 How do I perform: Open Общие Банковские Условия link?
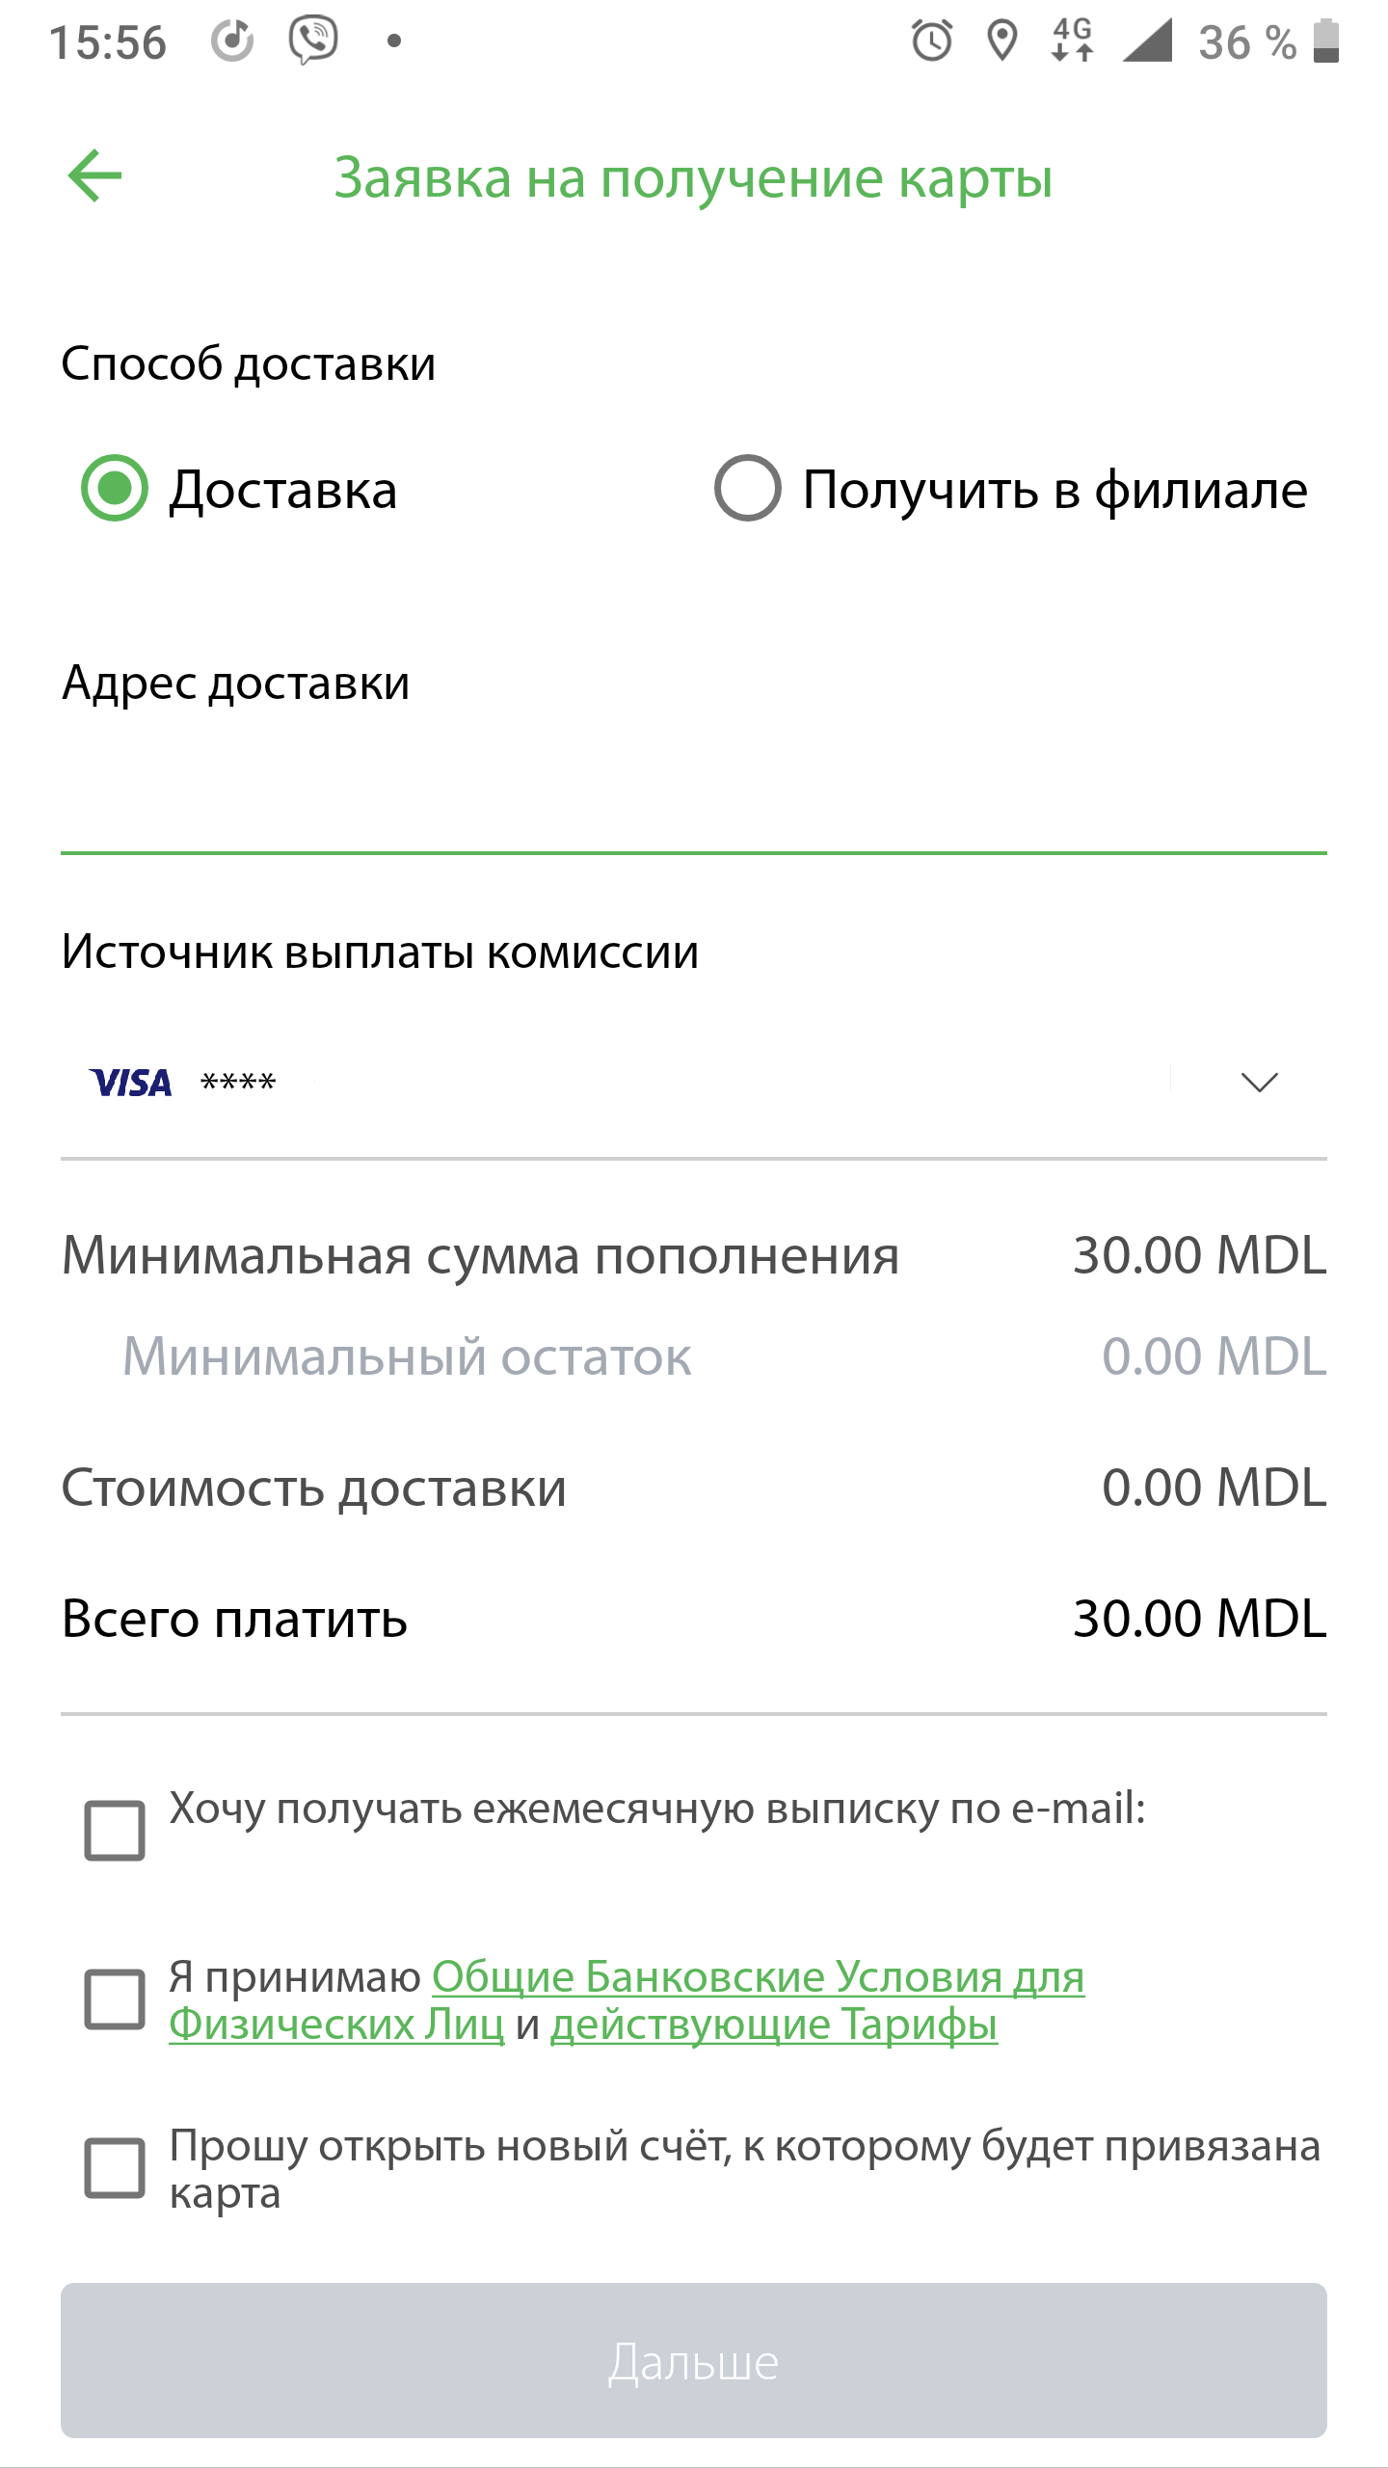tap(758, 1977)
